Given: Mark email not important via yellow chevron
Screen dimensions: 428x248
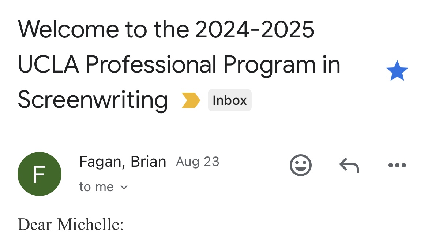Looking at the screenshot, I should (191, 100).
